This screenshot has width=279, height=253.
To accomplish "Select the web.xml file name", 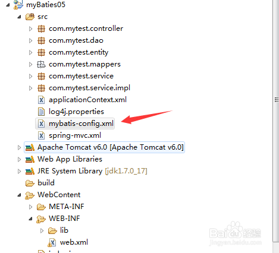I will pos(74,242).
